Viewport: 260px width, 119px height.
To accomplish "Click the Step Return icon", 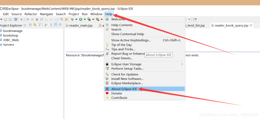I will click(x=56, y=19).
